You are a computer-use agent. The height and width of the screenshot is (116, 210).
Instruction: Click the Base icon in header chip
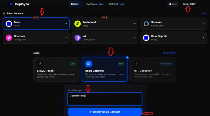tap(170, 4)
